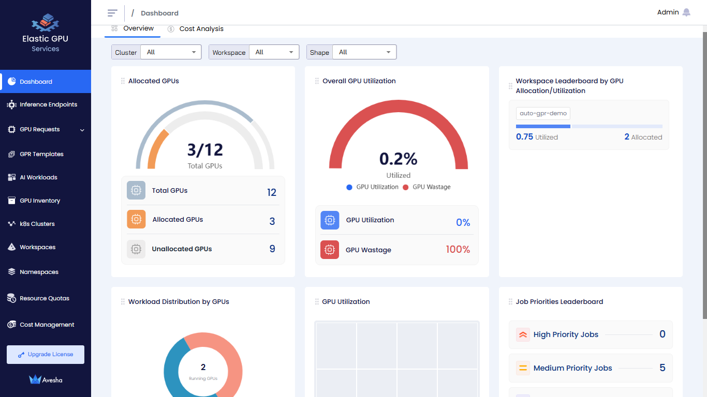The width and height of the screenshot is (707, 397).
Task: Click the "0.2%" Utilized value
Action: (399, 158)
